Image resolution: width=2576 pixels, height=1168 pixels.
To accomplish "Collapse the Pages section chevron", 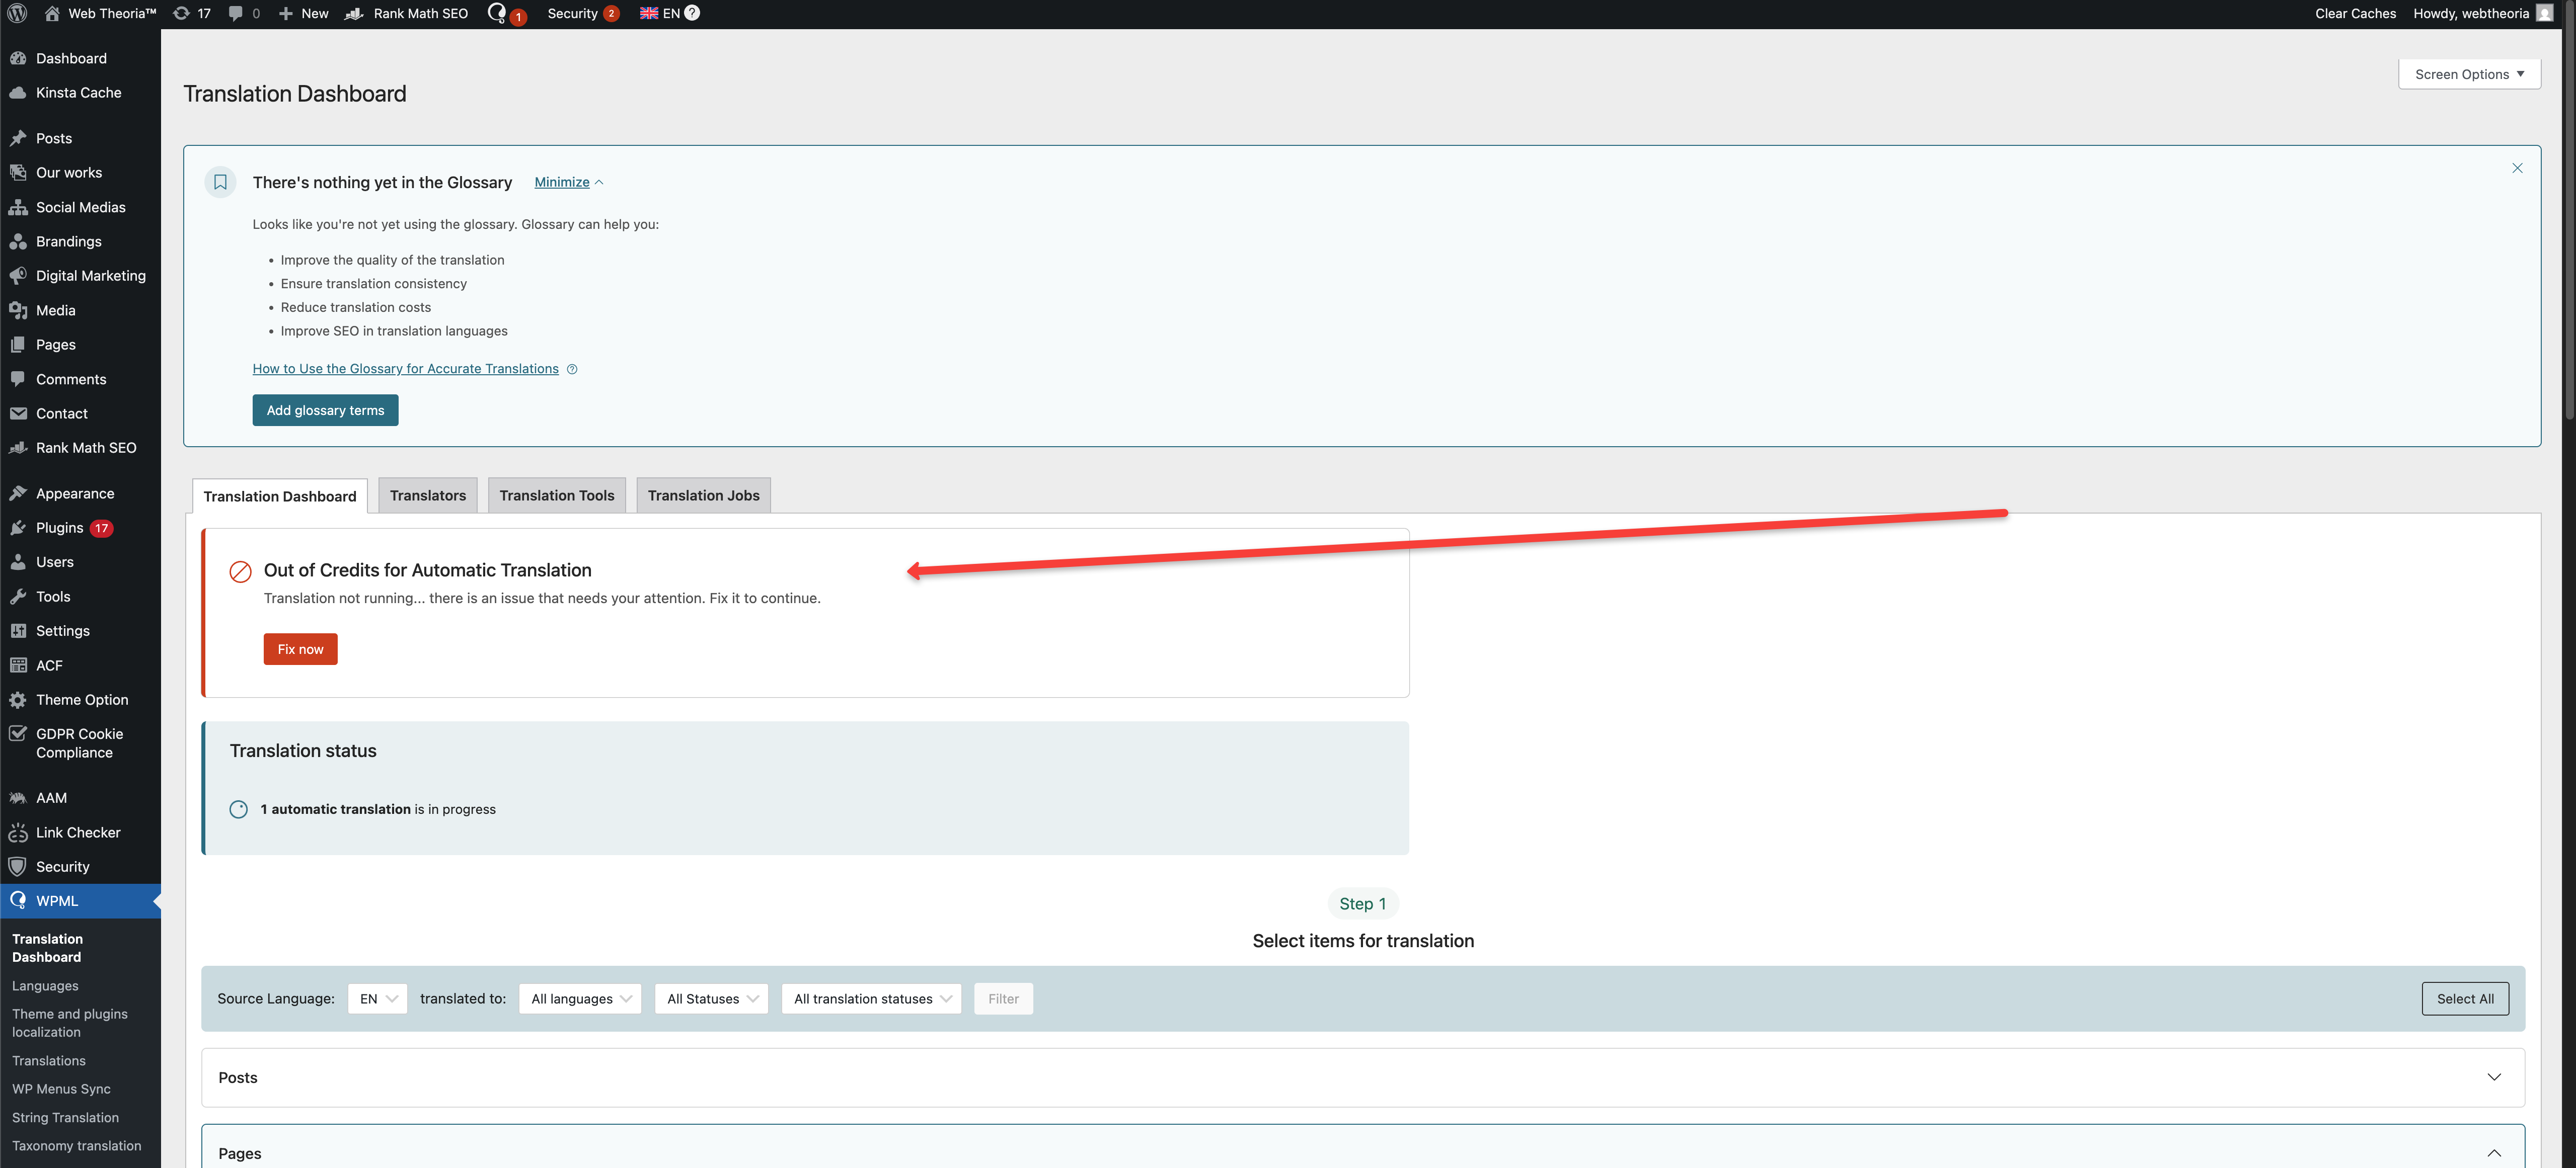I will pyautogui.click(x=2493, y=1153).
